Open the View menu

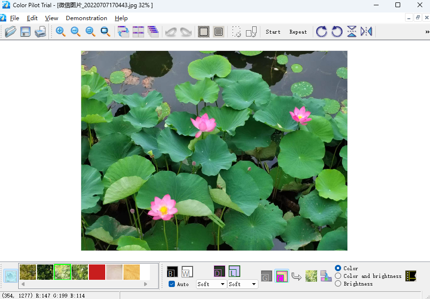tap(51, 18)
